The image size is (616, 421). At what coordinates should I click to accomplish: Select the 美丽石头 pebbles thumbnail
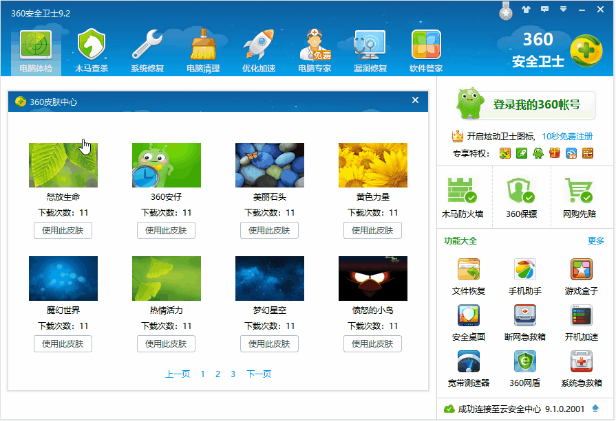(270, 165)
